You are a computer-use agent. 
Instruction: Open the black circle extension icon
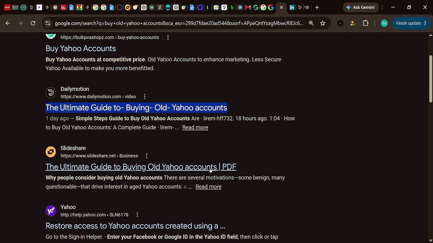click(x=340, y=23)
